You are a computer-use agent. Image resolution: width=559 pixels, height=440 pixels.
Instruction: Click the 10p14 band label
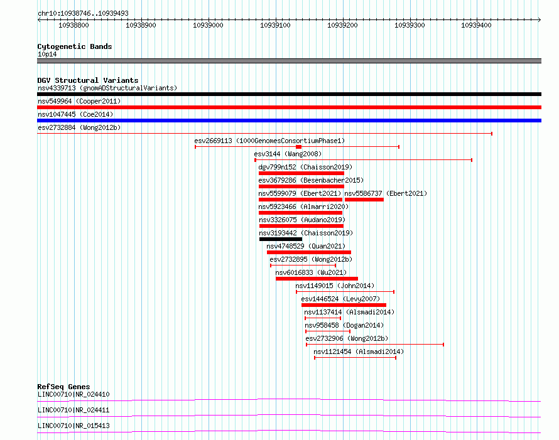47,54
